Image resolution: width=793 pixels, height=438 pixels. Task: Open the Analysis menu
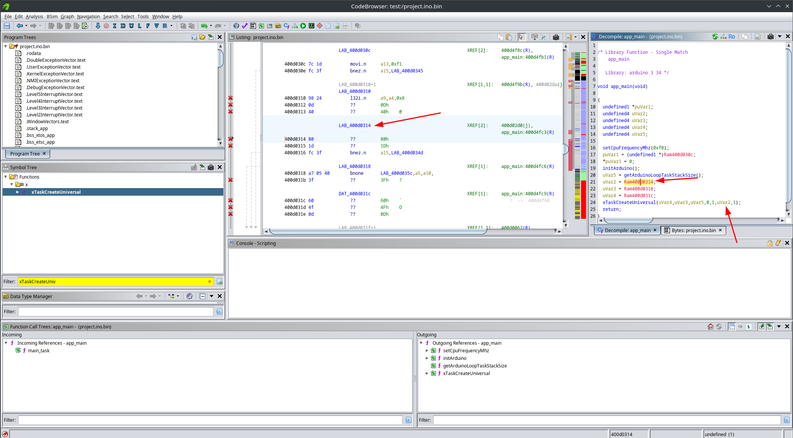point(34,16)
